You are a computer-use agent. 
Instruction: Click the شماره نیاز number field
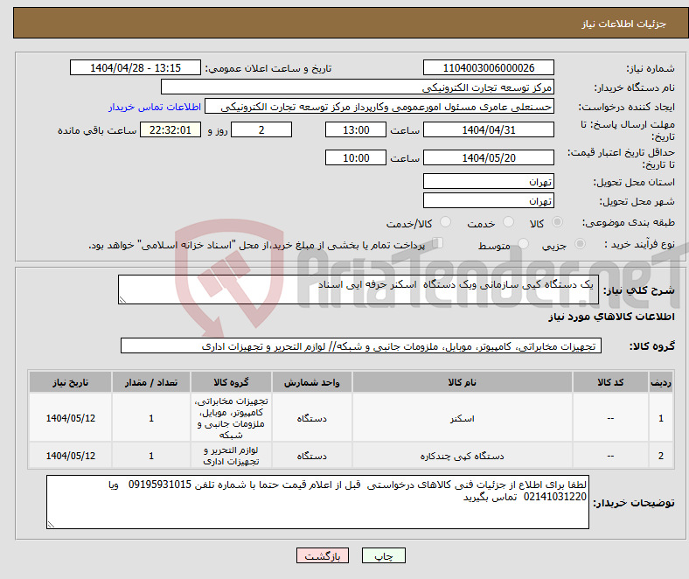point(488,68)
